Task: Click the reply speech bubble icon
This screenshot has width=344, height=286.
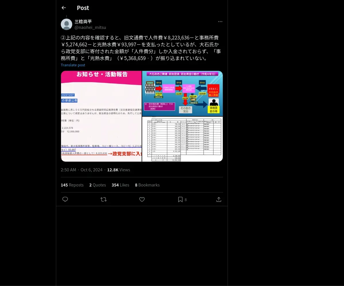Action: tap(65, 199)
